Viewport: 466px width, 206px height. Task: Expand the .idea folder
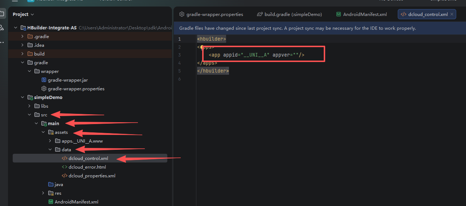click(22, 45)
